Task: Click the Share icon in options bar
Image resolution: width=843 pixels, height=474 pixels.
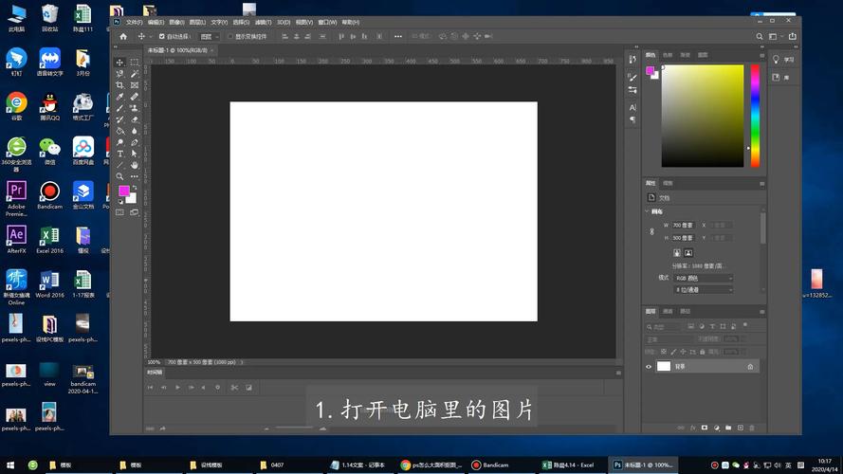Action: [793, 37]
